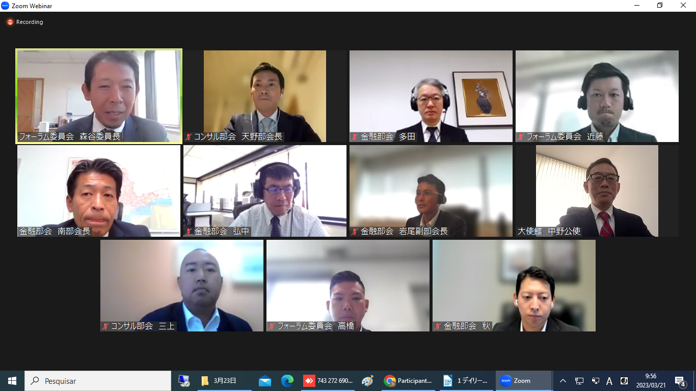This screenshot has width=696, height=391.
Task: Switch to the 1デイリー document taskbar item
Action: (466, 381)
